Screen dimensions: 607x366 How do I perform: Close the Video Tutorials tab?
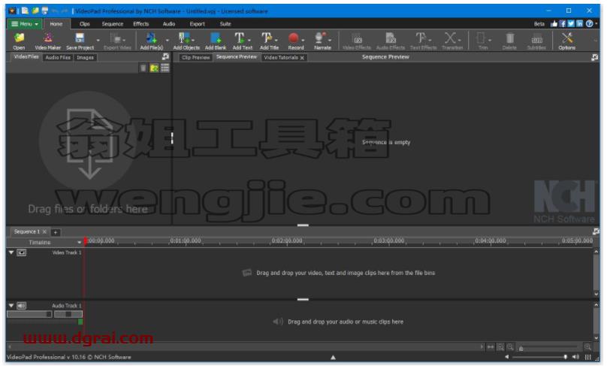[x=302, y=58]
